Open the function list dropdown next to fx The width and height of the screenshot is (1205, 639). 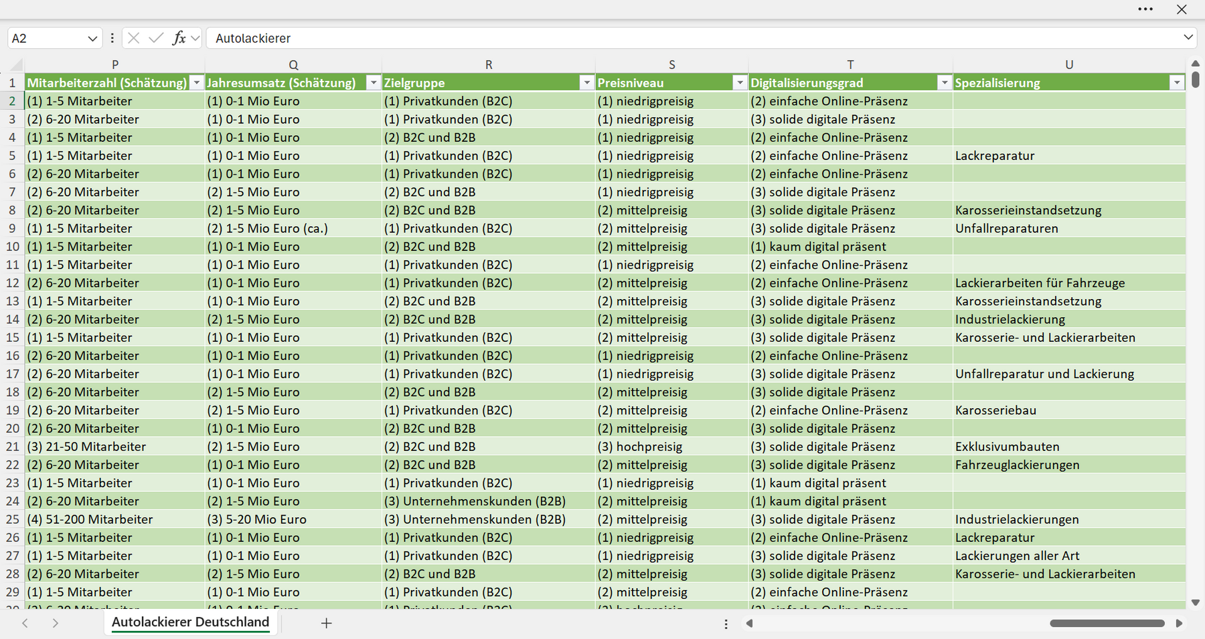[x=195, y=39]
